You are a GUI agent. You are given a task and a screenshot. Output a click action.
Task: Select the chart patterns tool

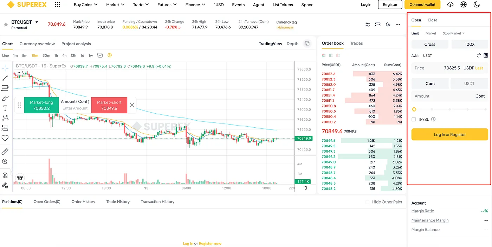tap(5, 118)
